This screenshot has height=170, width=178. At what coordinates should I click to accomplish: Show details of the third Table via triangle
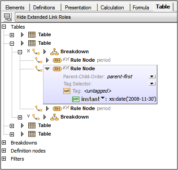[22, 126]
